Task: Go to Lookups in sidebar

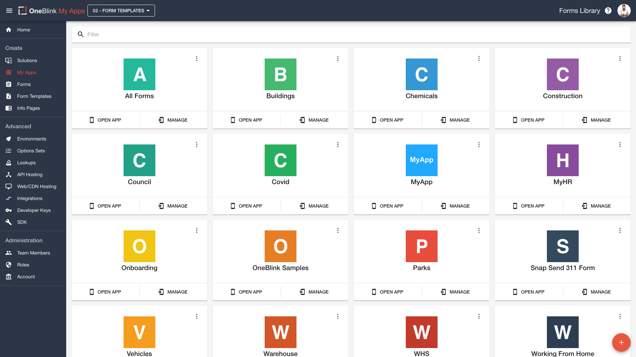Action: (x=26, y=163)
